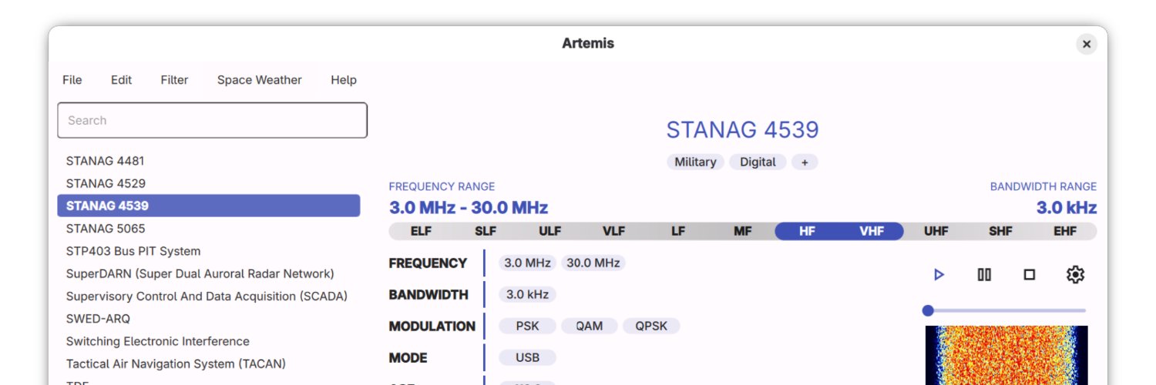Play the STANAG 4539 audio sample
The image size is (1156, 385).
coord(939,274)
